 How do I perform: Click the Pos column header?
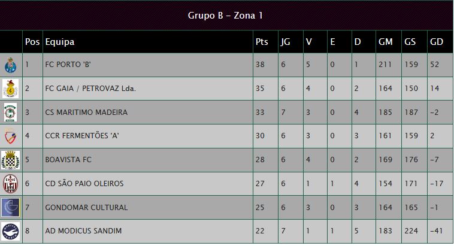[x=32, y=42]
